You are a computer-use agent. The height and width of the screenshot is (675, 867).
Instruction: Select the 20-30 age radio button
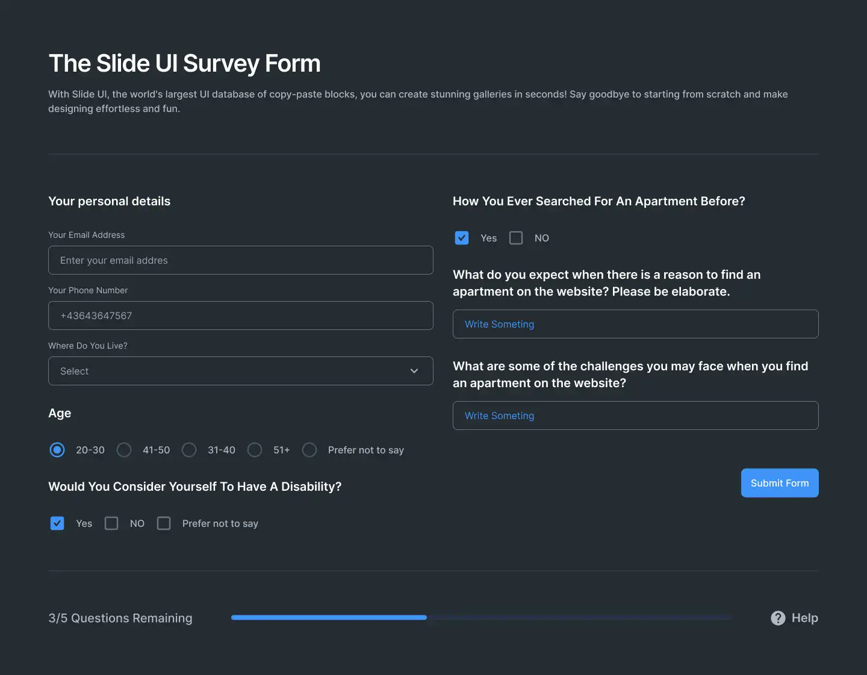pyautogui.click(x=57, y=450)
